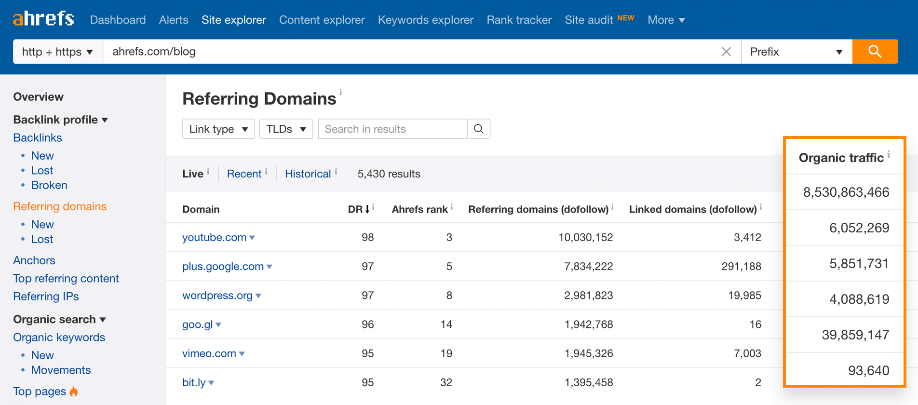Viewport: 918px width, 405px height.
Task: Go to Keywords explorer
Action: [425, 20]
